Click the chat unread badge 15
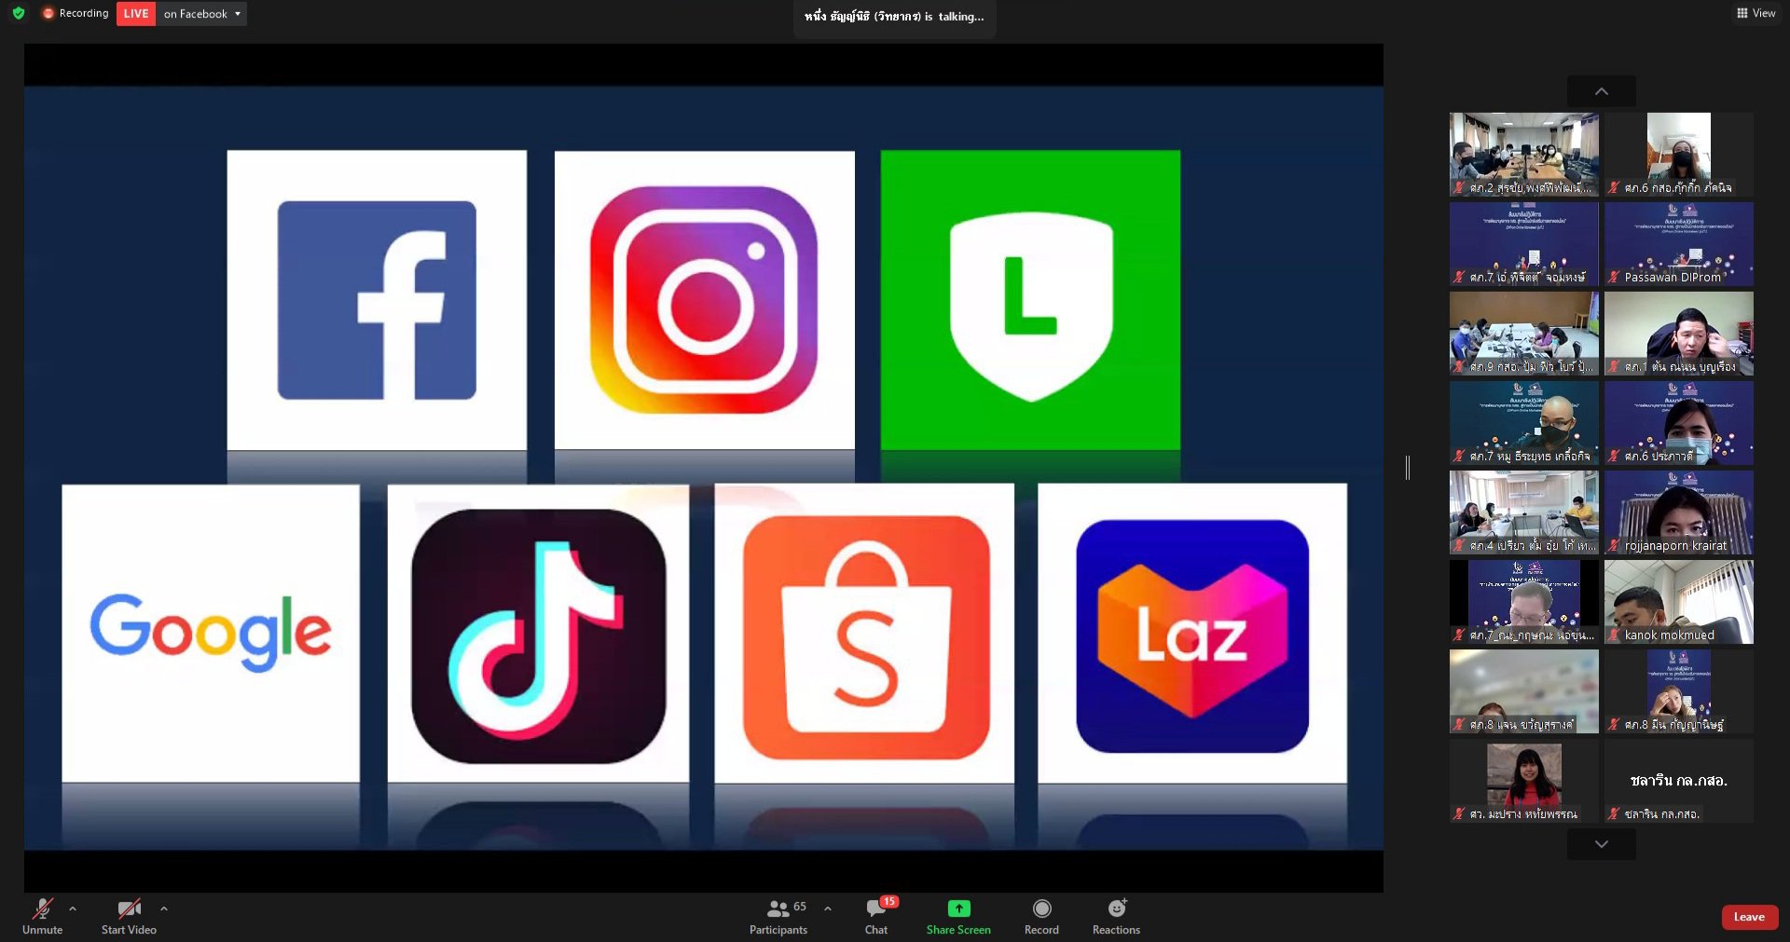This screenshot has height=942, width=1790. point(889,901)
